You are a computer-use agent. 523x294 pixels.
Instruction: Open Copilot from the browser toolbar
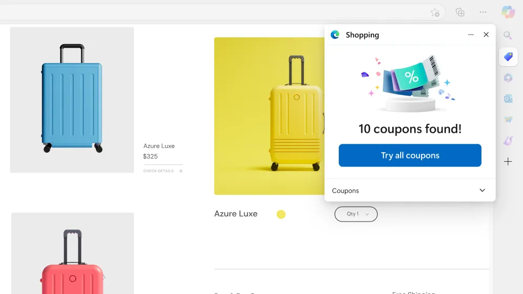[508, 12]
